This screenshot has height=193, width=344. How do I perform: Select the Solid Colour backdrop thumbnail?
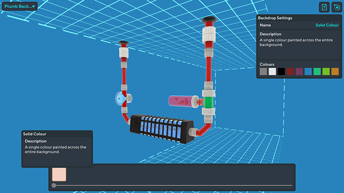(59, 175)
